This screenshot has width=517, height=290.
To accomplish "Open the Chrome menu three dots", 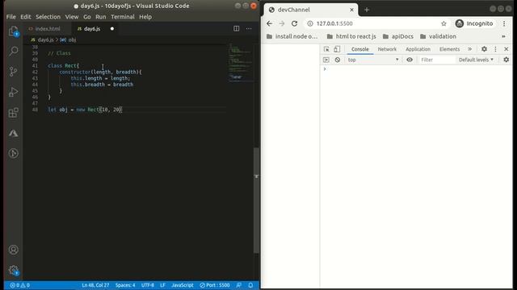I will 504,23.
